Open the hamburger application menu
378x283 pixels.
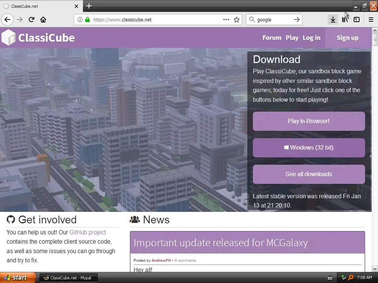371,20
